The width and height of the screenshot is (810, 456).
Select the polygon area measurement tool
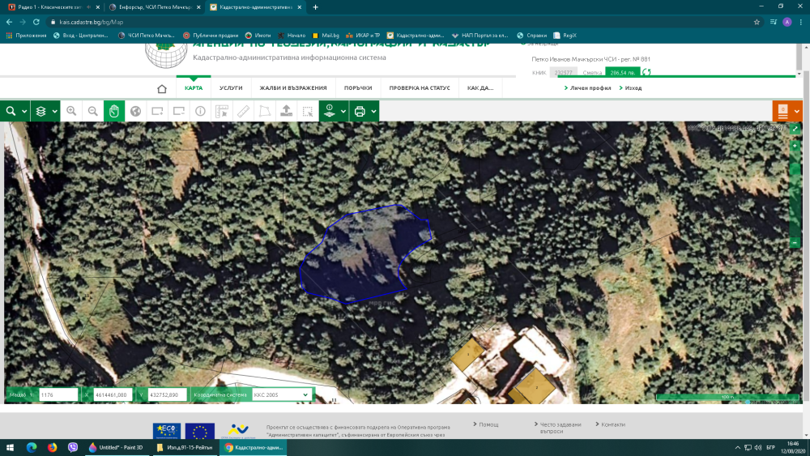click(x=265, y=111)
